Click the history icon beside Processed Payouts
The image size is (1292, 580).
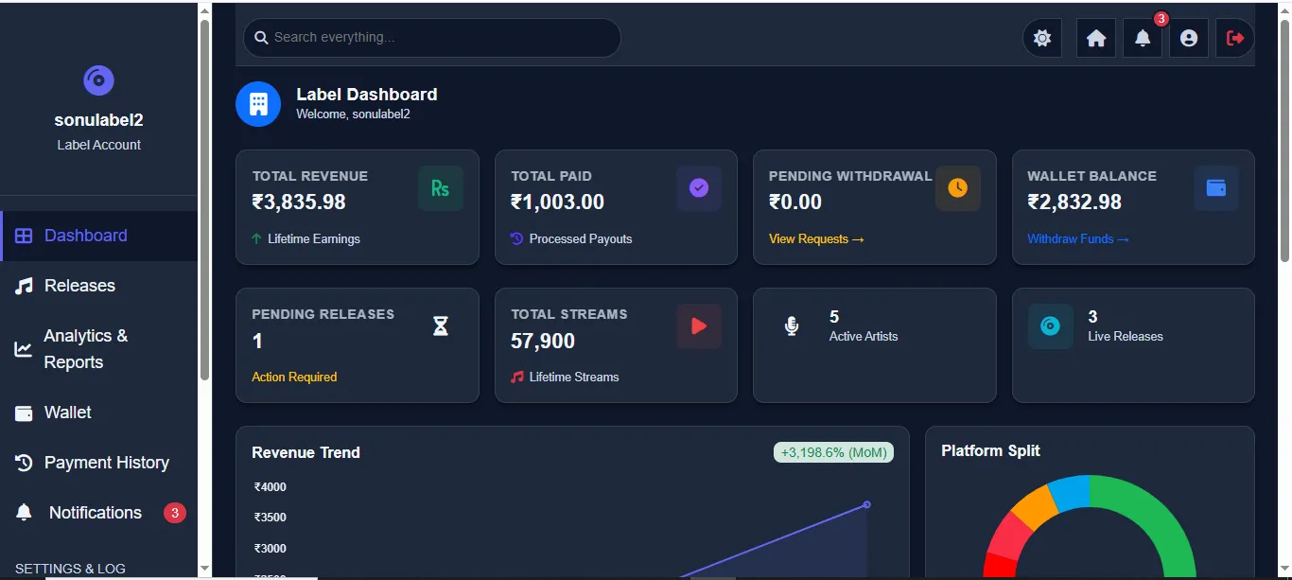[516, 239]
